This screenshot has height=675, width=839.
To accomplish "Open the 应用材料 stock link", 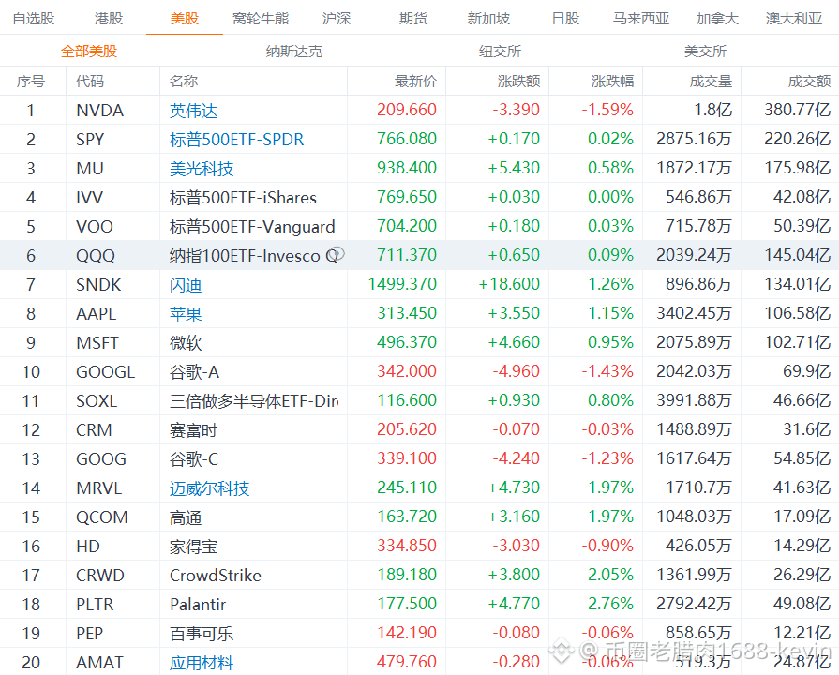I will click(x=202, y=663).
